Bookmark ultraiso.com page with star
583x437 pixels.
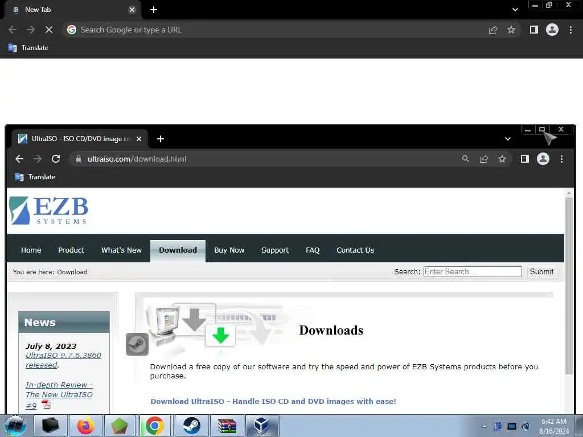(502, 159)
